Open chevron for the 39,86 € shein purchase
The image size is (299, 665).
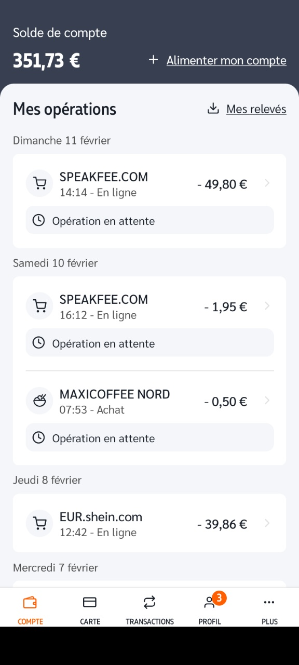click(267, 523)
